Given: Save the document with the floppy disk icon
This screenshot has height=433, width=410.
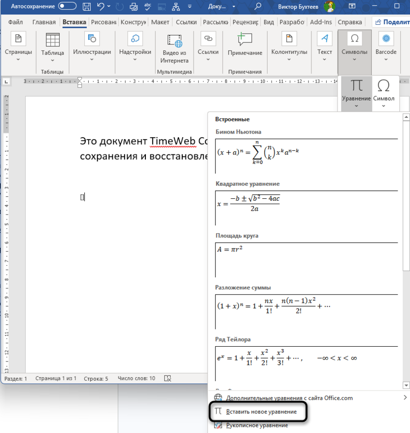Looking at the screenshot, I should tap(87, 6).
